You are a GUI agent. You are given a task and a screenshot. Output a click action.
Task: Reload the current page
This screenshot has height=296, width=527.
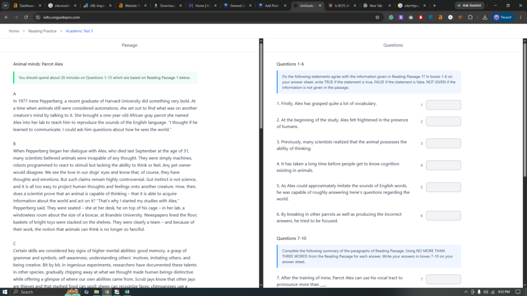[x=26, y=17]
